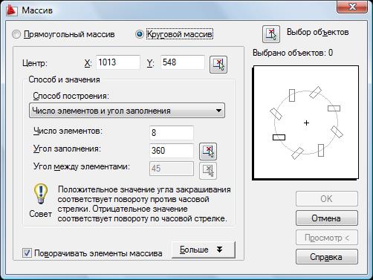
Task: Click in the X center coordinate field
Action: click(118, 62)
